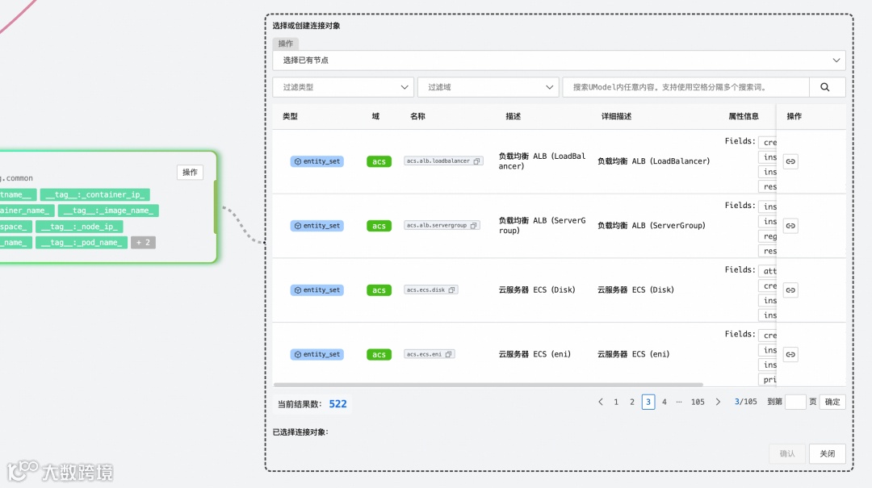The width and height of the screenshot is (872, 488).
Task: Click acs domain badge in eni row
Action: (x=379, y=354)
